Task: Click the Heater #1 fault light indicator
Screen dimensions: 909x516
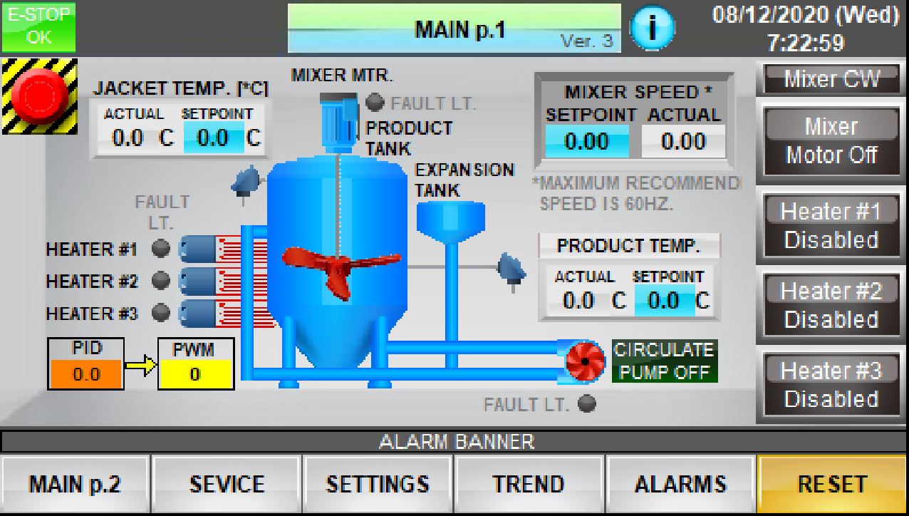Action: (162, 249)
